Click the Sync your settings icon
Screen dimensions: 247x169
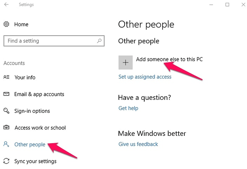tap(6, 161)
